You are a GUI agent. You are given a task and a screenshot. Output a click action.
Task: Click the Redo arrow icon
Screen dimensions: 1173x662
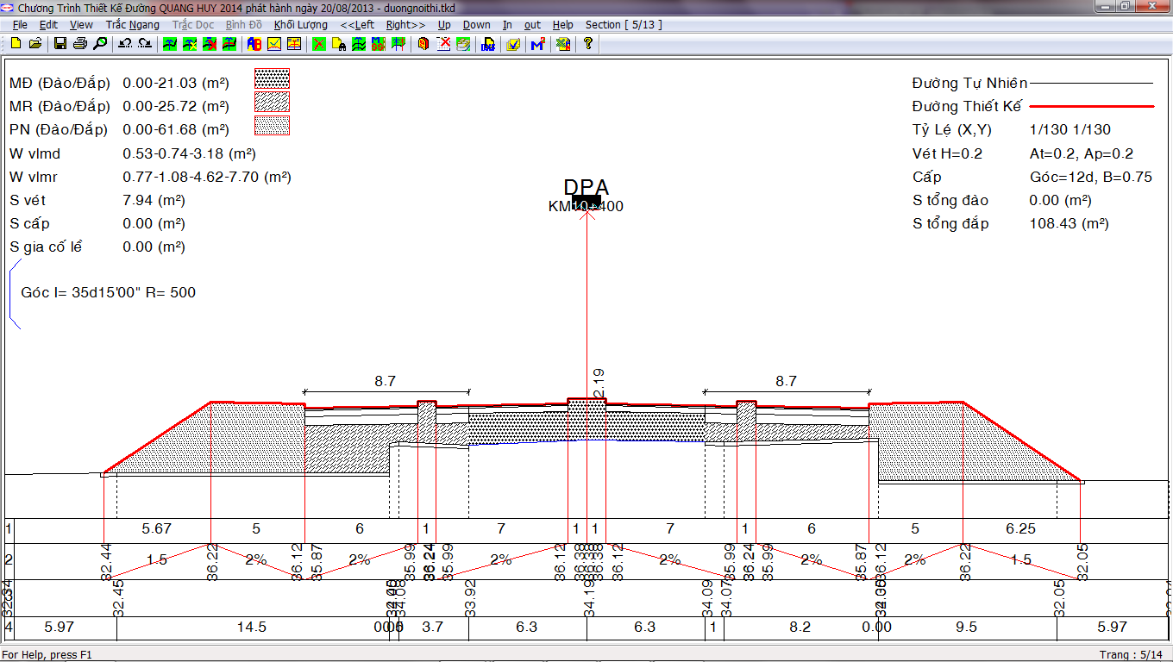tap(145, 43)
